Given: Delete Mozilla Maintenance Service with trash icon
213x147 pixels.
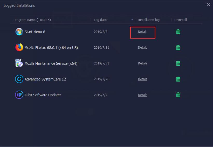Looking at the screenshot, I should [x=178, y=63].
